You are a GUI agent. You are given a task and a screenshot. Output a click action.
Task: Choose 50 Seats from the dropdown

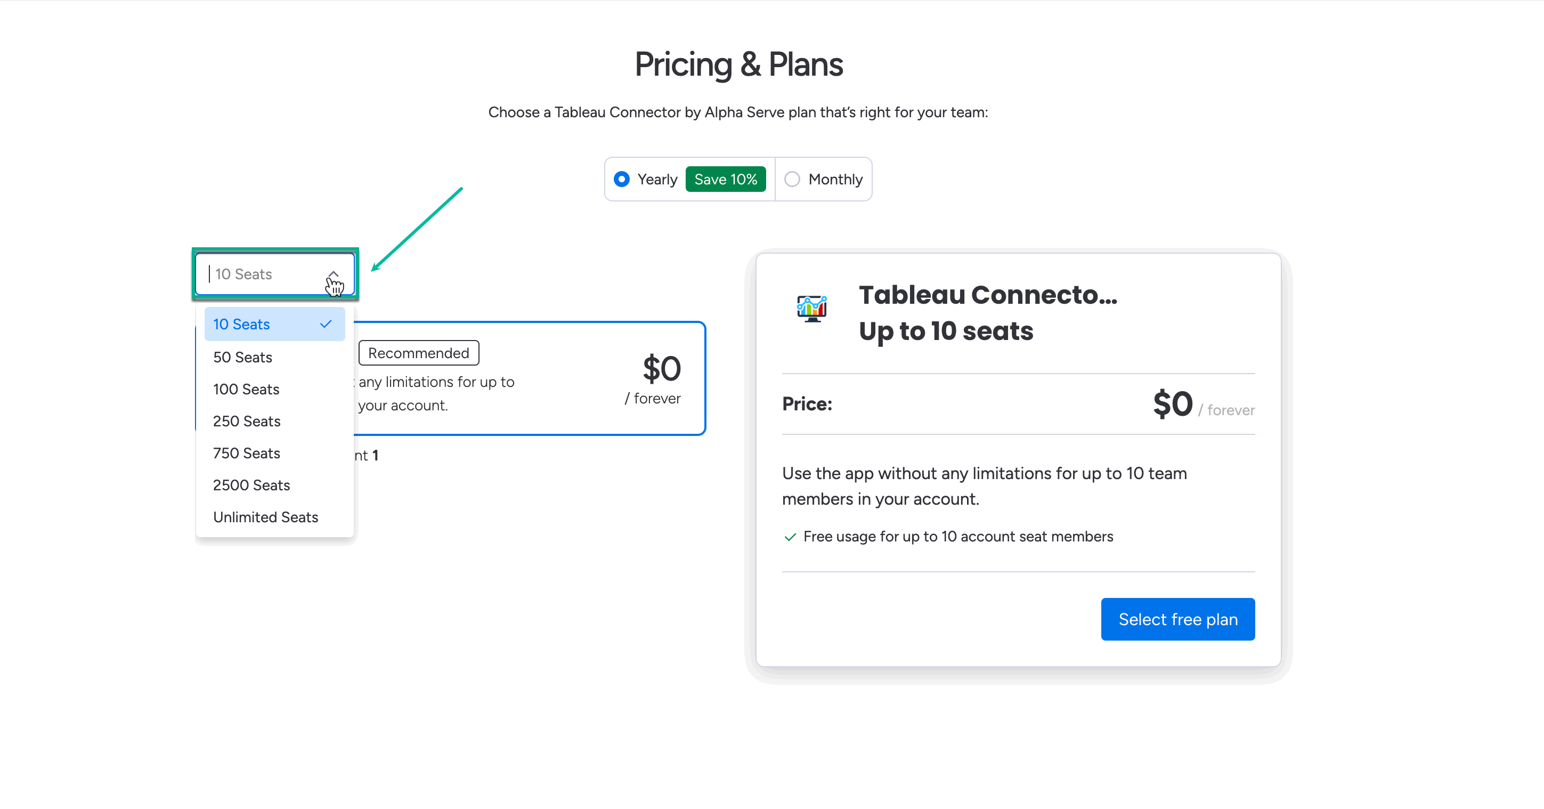click(x=242, y=357)
